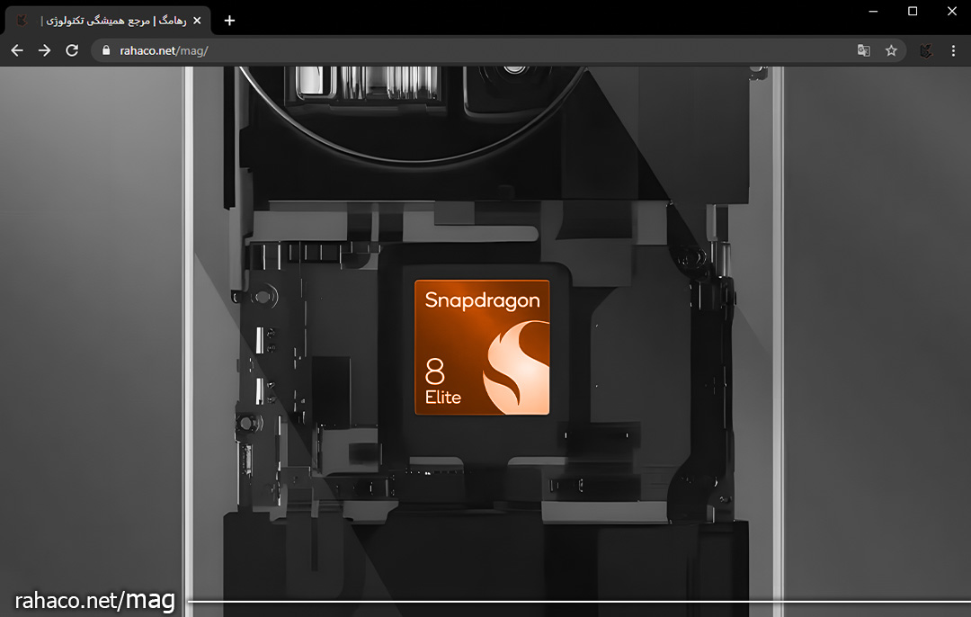The image size is (971, 617).
Task: View site info via padlock icon
Action: [106, 50]
